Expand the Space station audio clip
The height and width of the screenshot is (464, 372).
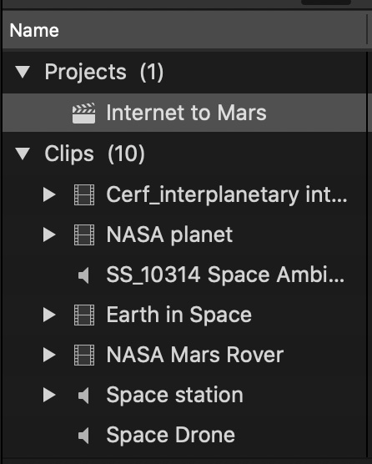49,395
